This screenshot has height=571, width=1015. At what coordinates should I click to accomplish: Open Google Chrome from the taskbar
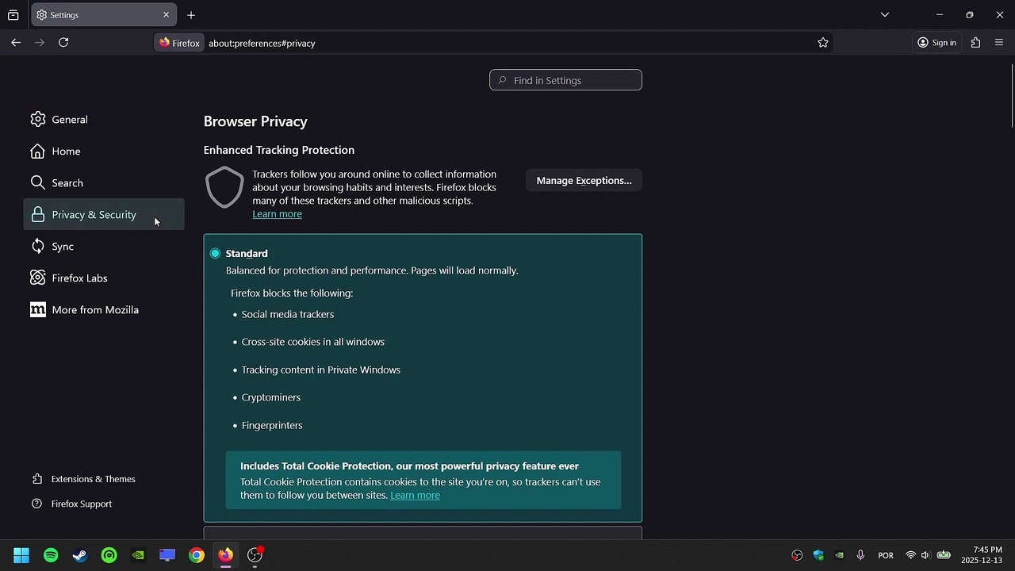pyautogui.click(x=197, y=555)
